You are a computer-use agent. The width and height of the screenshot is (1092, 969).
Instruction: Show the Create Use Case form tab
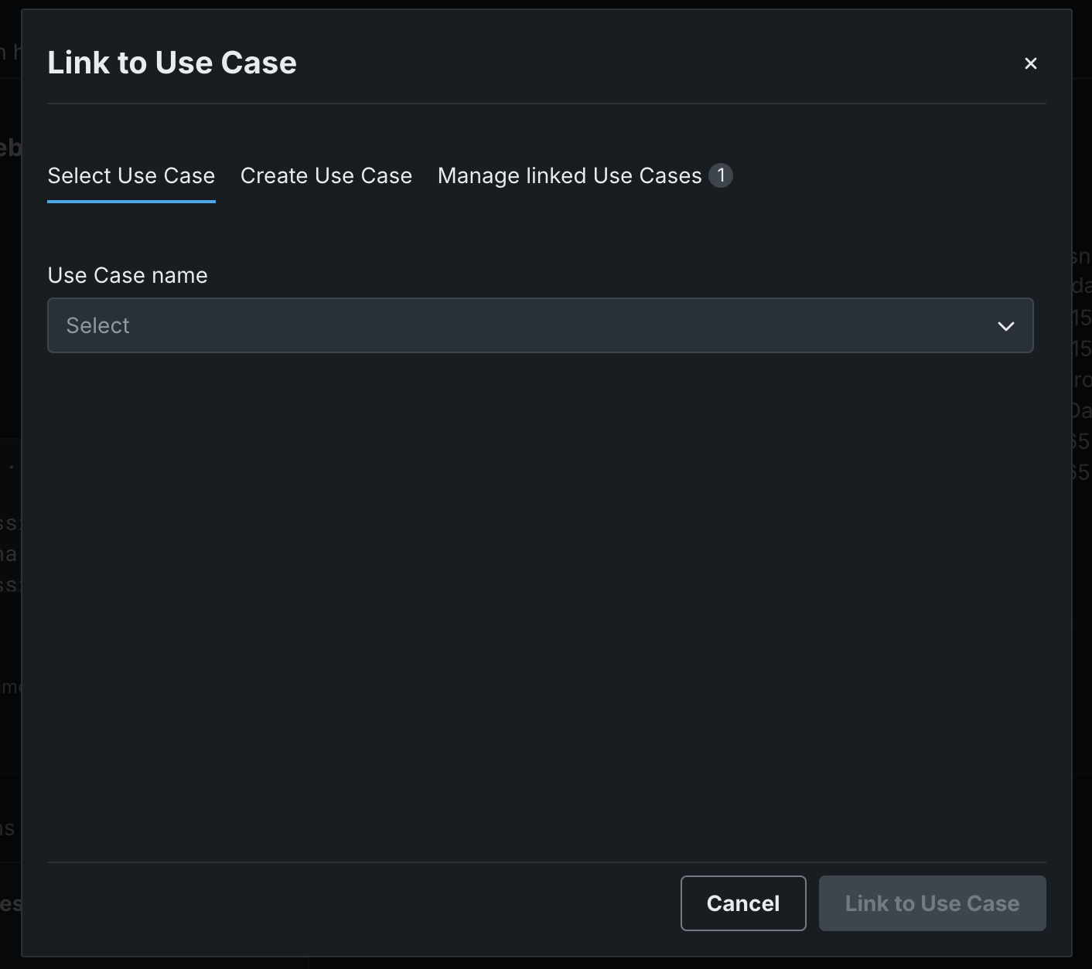[326, 176]
